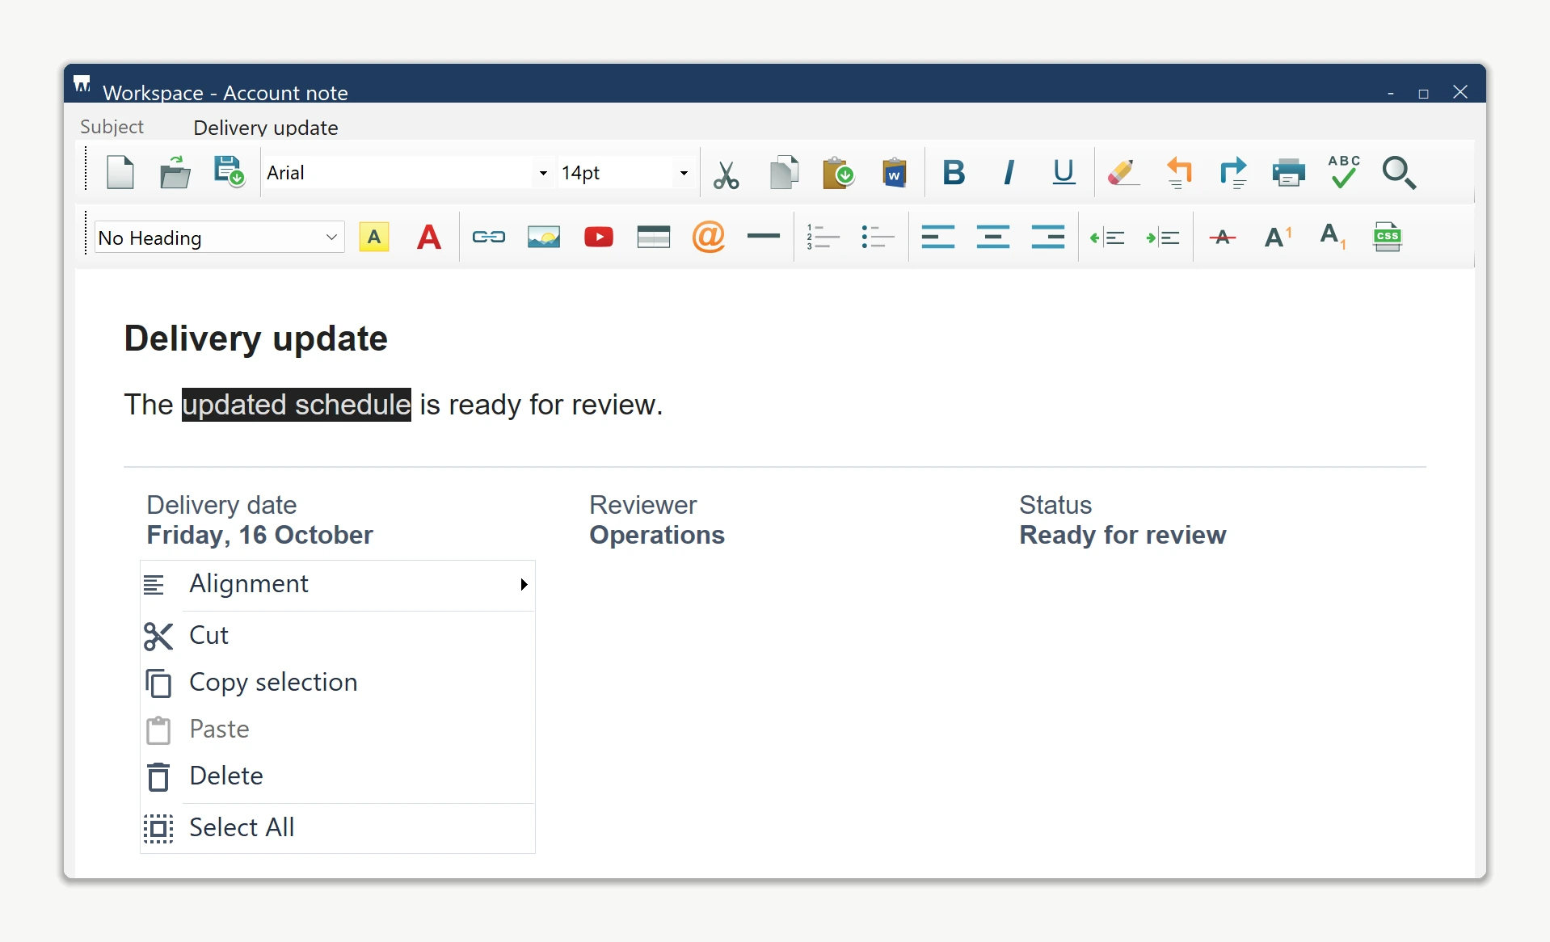Insert a table with the table icon

pos(654,237)
